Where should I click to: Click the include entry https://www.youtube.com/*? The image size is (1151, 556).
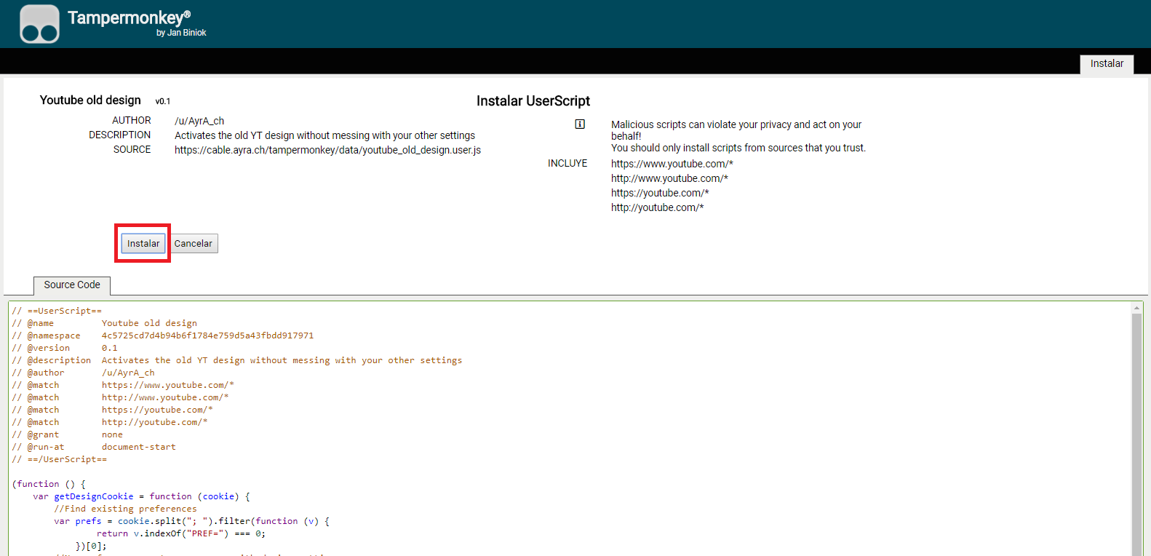tap(672, 164)
